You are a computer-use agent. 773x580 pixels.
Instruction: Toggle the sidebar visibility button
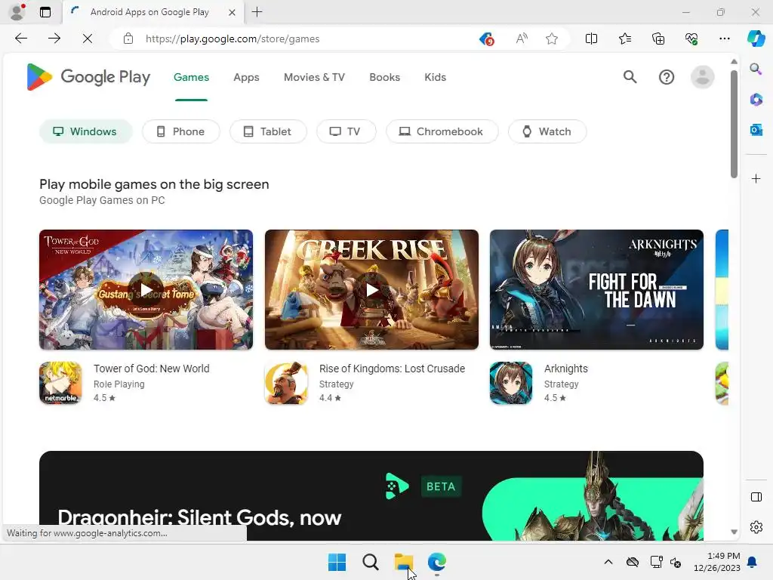click(756, 497)
